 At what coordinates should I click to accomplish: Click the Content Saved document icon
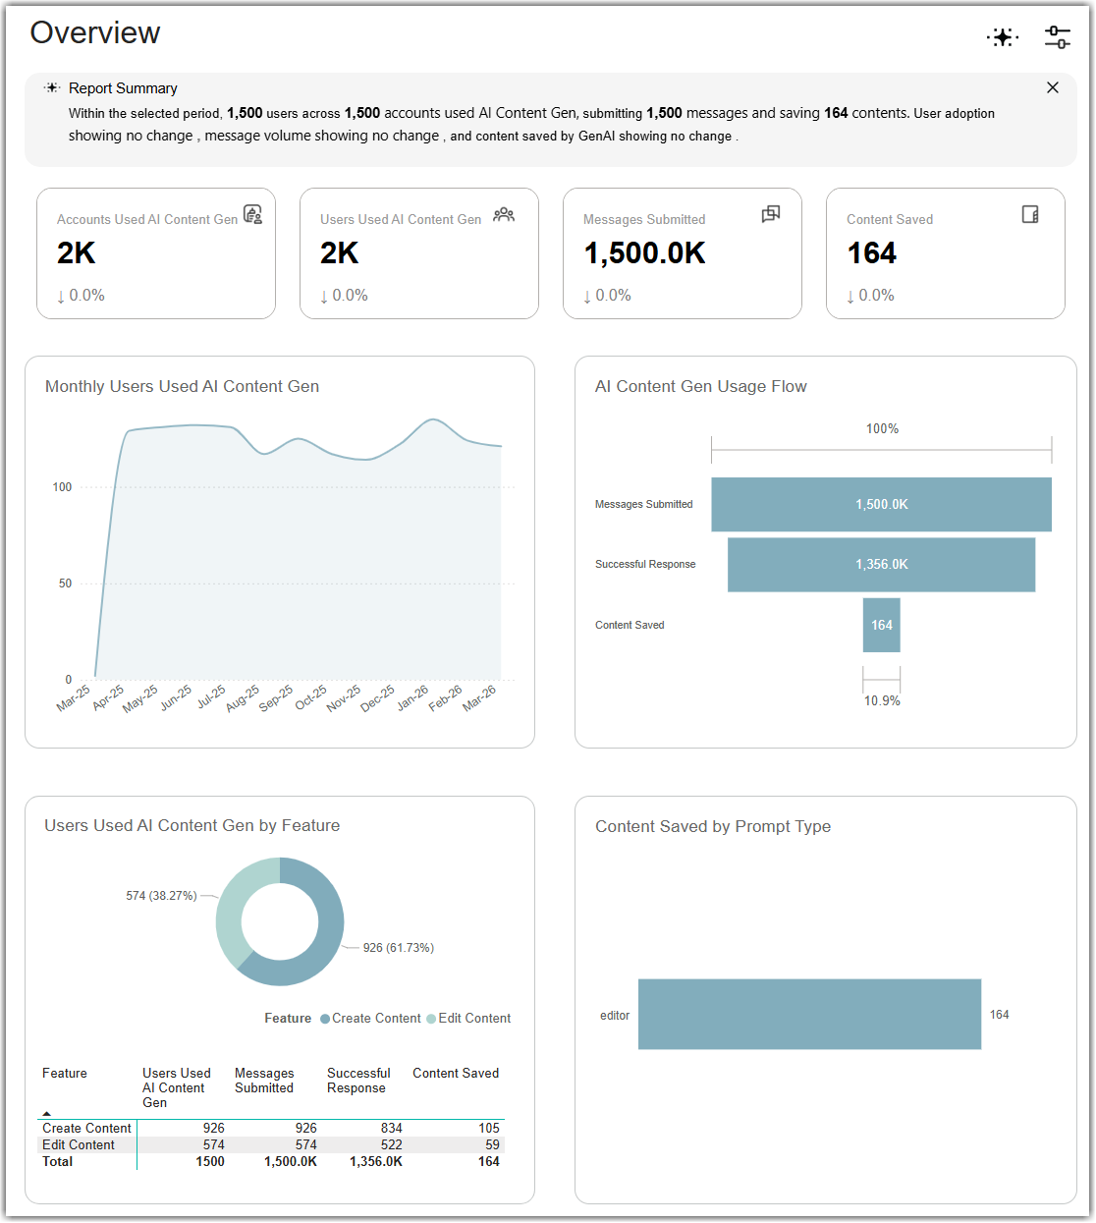click(x=1030, y=214)
